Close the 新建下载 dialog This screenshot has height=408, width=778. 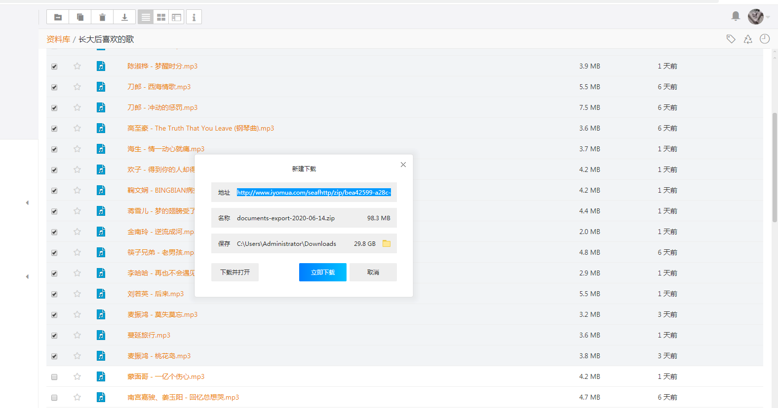(403, 165)
